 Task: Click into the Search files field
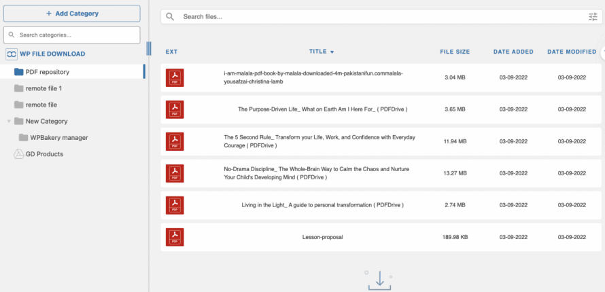pos(381,17)
